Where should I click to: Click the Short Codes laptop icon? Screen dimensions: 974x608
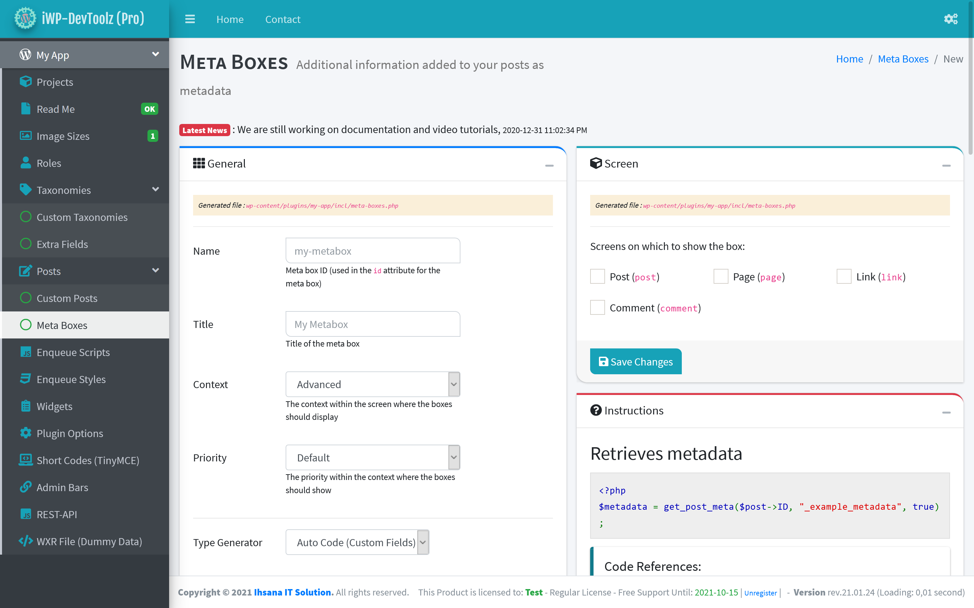pyautogui.click(x=25, y=460)
